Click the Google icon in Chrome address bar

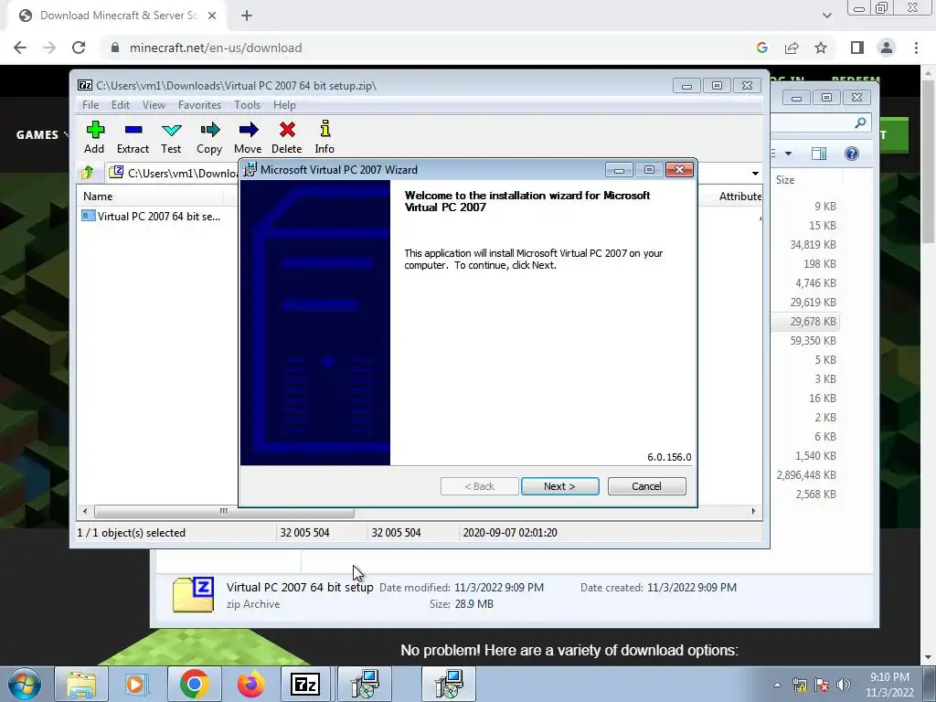click(761, 48)
